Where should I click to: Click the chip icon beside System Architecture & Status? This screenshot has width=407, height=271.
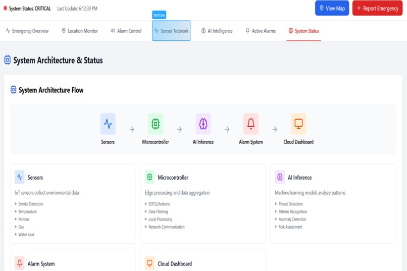[x=7, y=60]
